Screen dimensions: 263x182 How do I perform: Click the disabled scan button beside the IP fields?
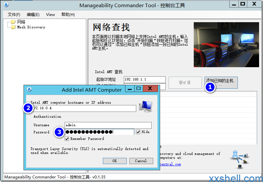tap(185, 83)
